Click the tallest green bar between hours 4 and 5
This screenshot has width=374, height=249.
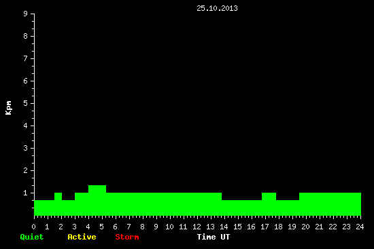(x=97, y=200)
